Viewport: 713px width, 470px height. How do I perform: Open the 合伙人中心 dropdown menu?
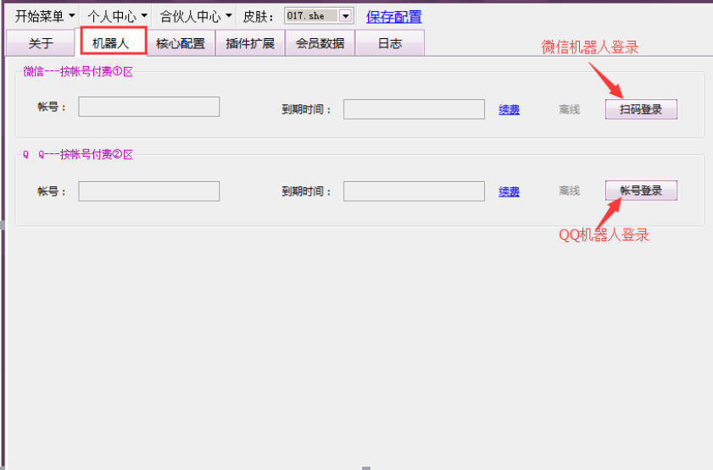point(196,16)
